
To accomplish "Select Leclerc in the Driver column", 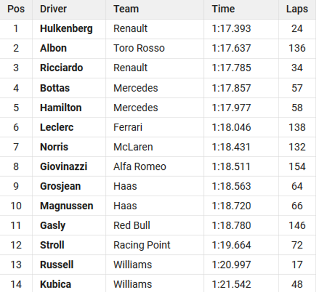I will click(x=57, y=127).
